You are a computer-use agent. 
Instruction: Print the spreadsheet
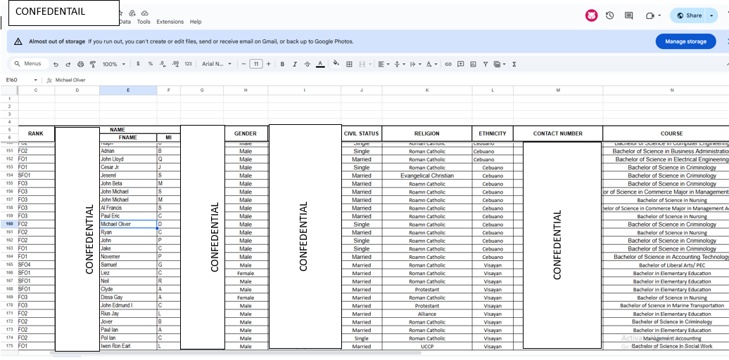pos(80,65)
